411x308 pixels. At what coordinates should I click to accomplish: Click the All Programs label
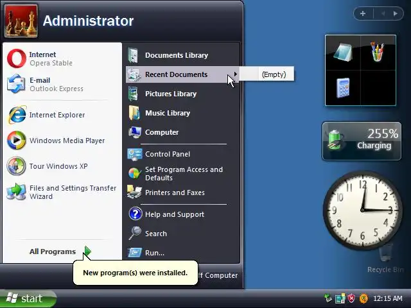point(53,252)
